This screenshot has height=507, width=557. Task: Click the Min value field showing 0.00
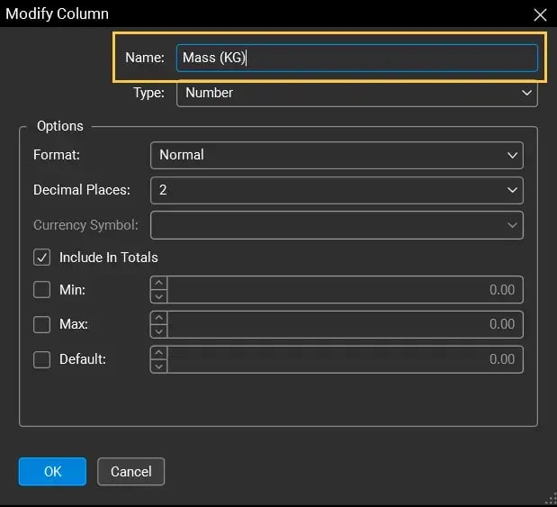click(345, 290)
